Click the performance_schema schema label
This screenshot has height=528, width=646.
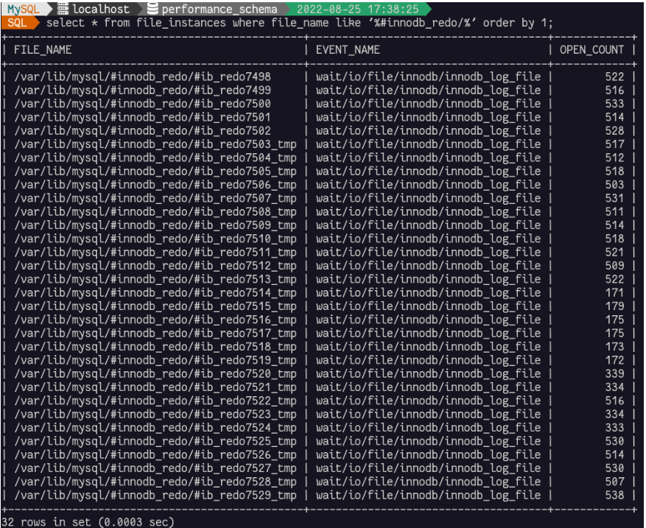[x=220, y=9]
